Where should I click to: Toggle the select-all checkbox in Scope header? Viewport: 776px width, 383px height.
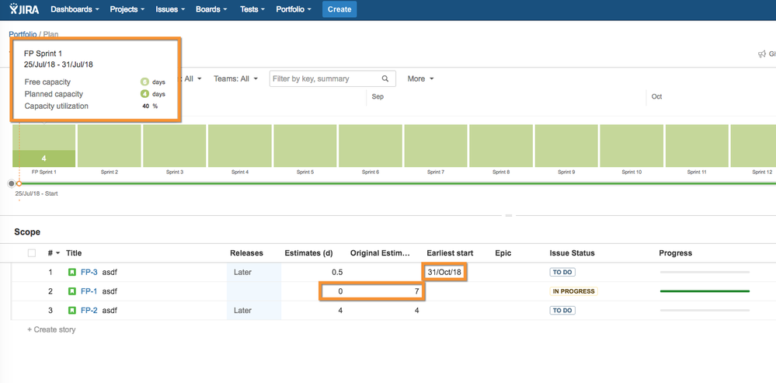pyautogui.click(x=32, y=252)
